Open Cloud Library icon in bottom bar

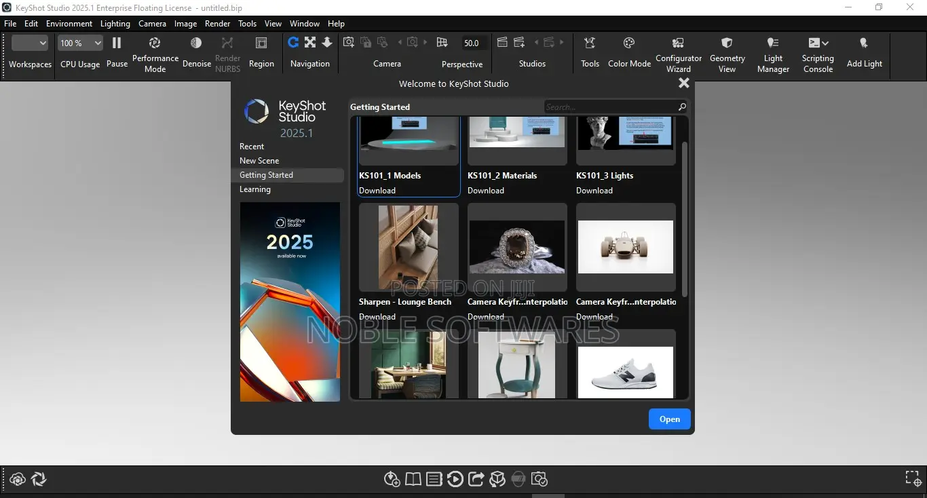(18, 479)
